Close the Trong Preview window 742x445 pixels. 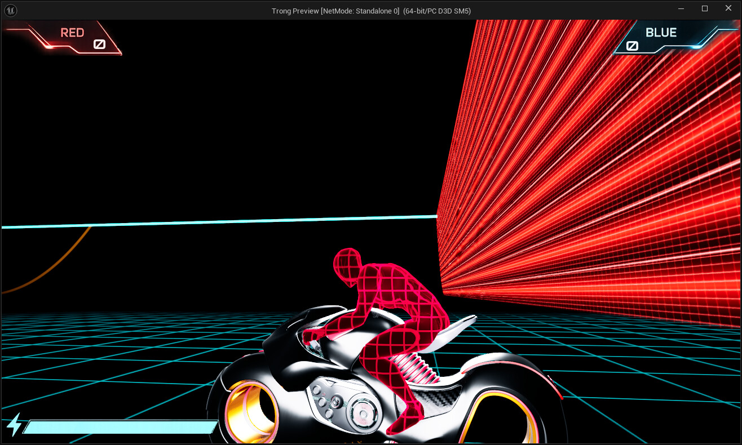point(728,8)
